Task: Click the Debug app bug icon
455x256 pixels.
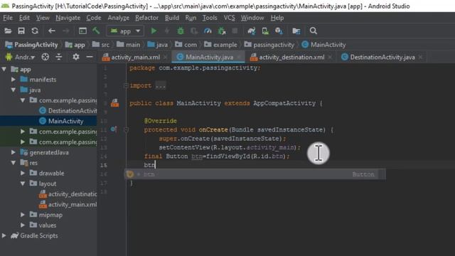Action: (181, 31)
